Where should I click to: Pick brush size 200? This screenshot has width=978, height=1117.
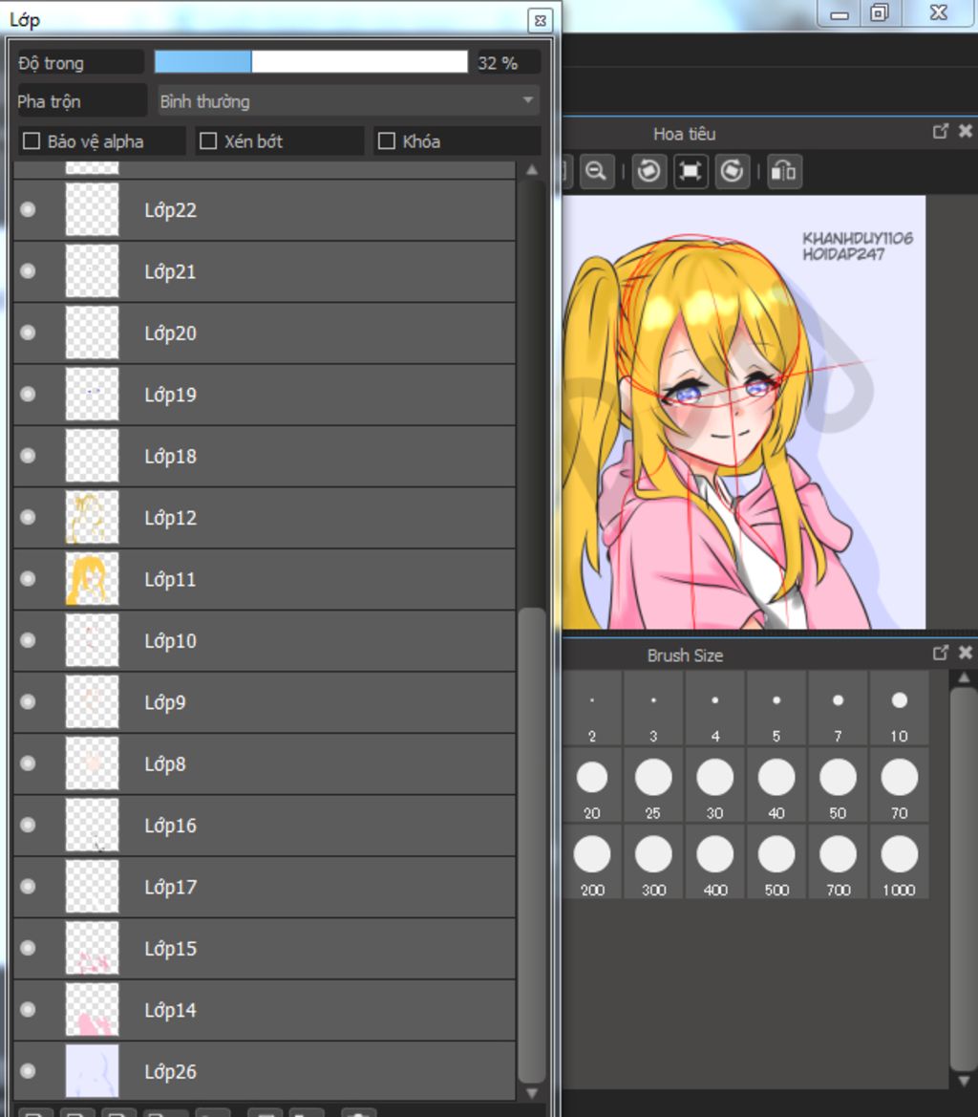[591, 862]
